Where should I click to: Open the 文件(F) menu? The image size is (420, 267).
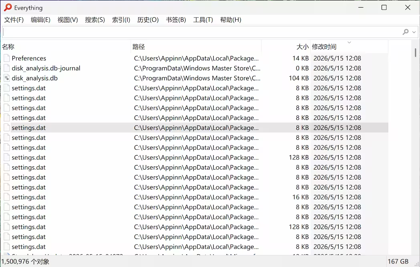pos(14,20)
